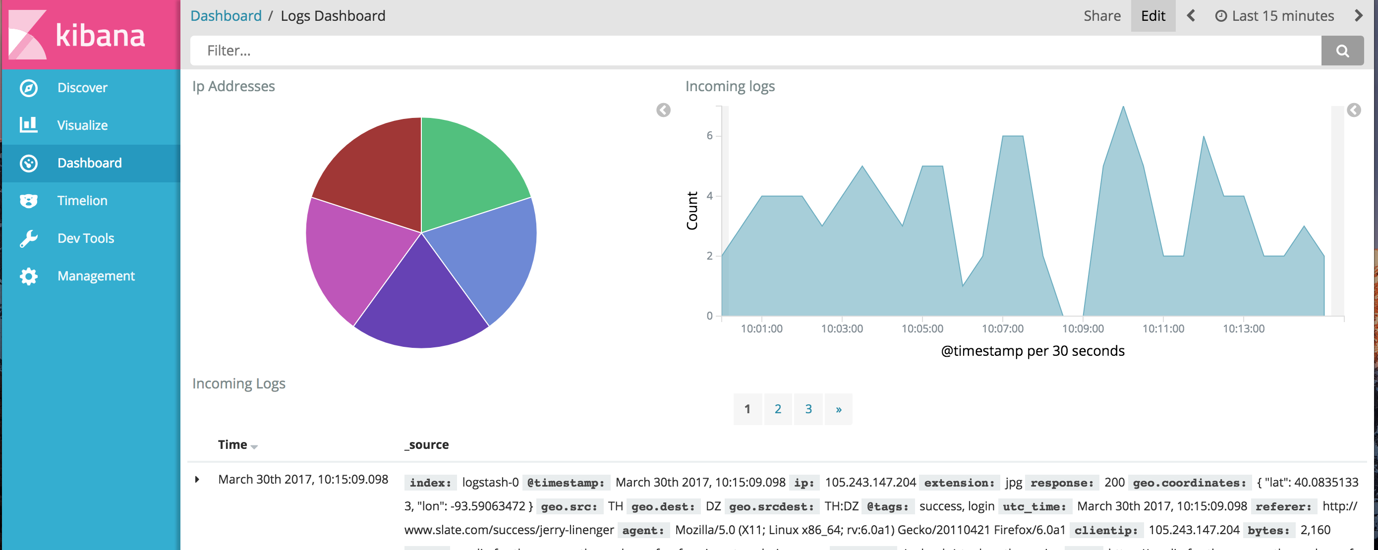Toggle Edit mode for the dashboard
Viewport: 1378px width, 550px height.
1153,15
